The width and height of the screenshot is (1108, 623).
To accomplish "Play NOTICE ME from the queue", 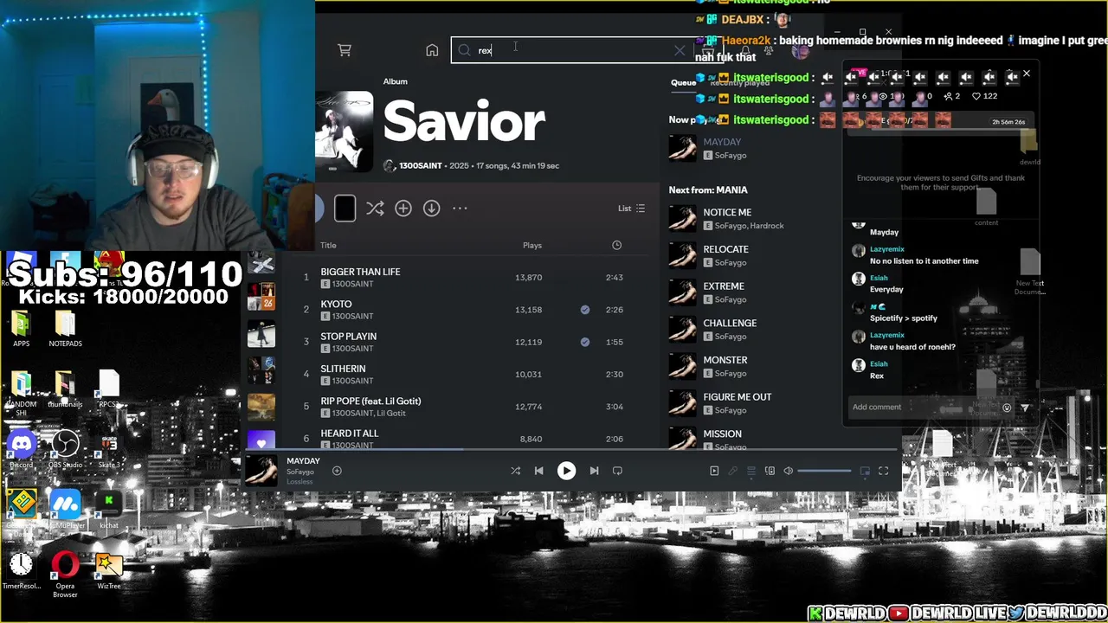I will [x=727, y=212].
